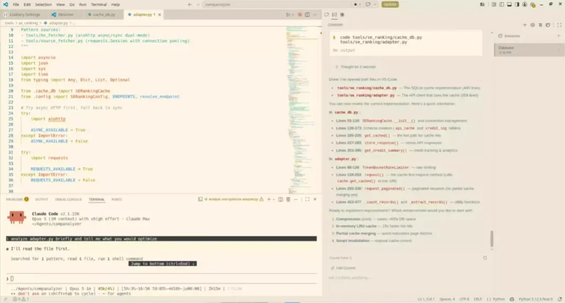Click the tools/se_ranking/adapter.py link in chat

(366, 95)
